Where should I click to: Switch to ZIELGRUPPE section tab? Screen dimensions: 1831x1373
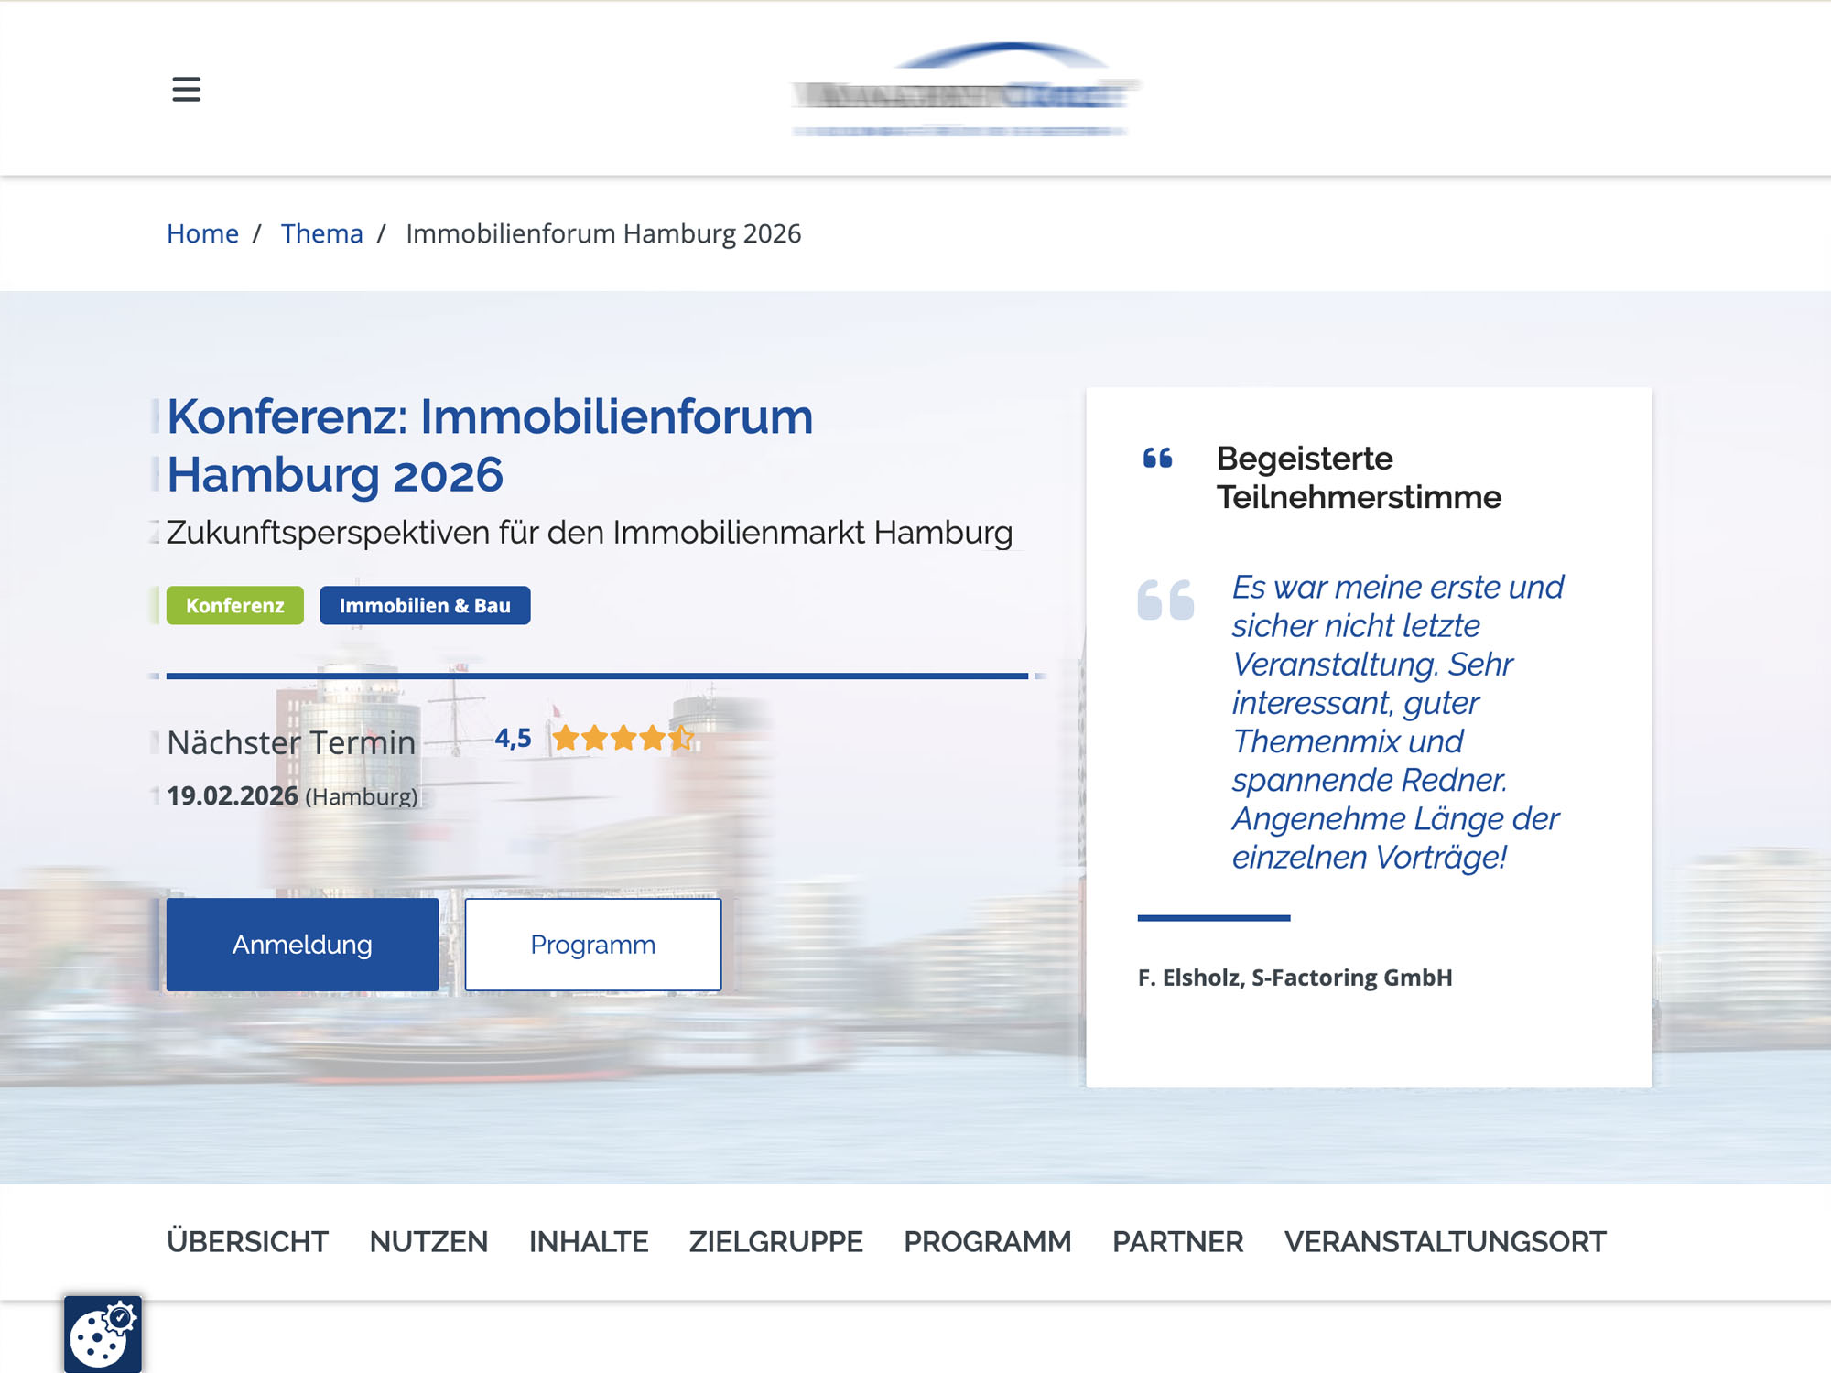tap(776, 1242)
